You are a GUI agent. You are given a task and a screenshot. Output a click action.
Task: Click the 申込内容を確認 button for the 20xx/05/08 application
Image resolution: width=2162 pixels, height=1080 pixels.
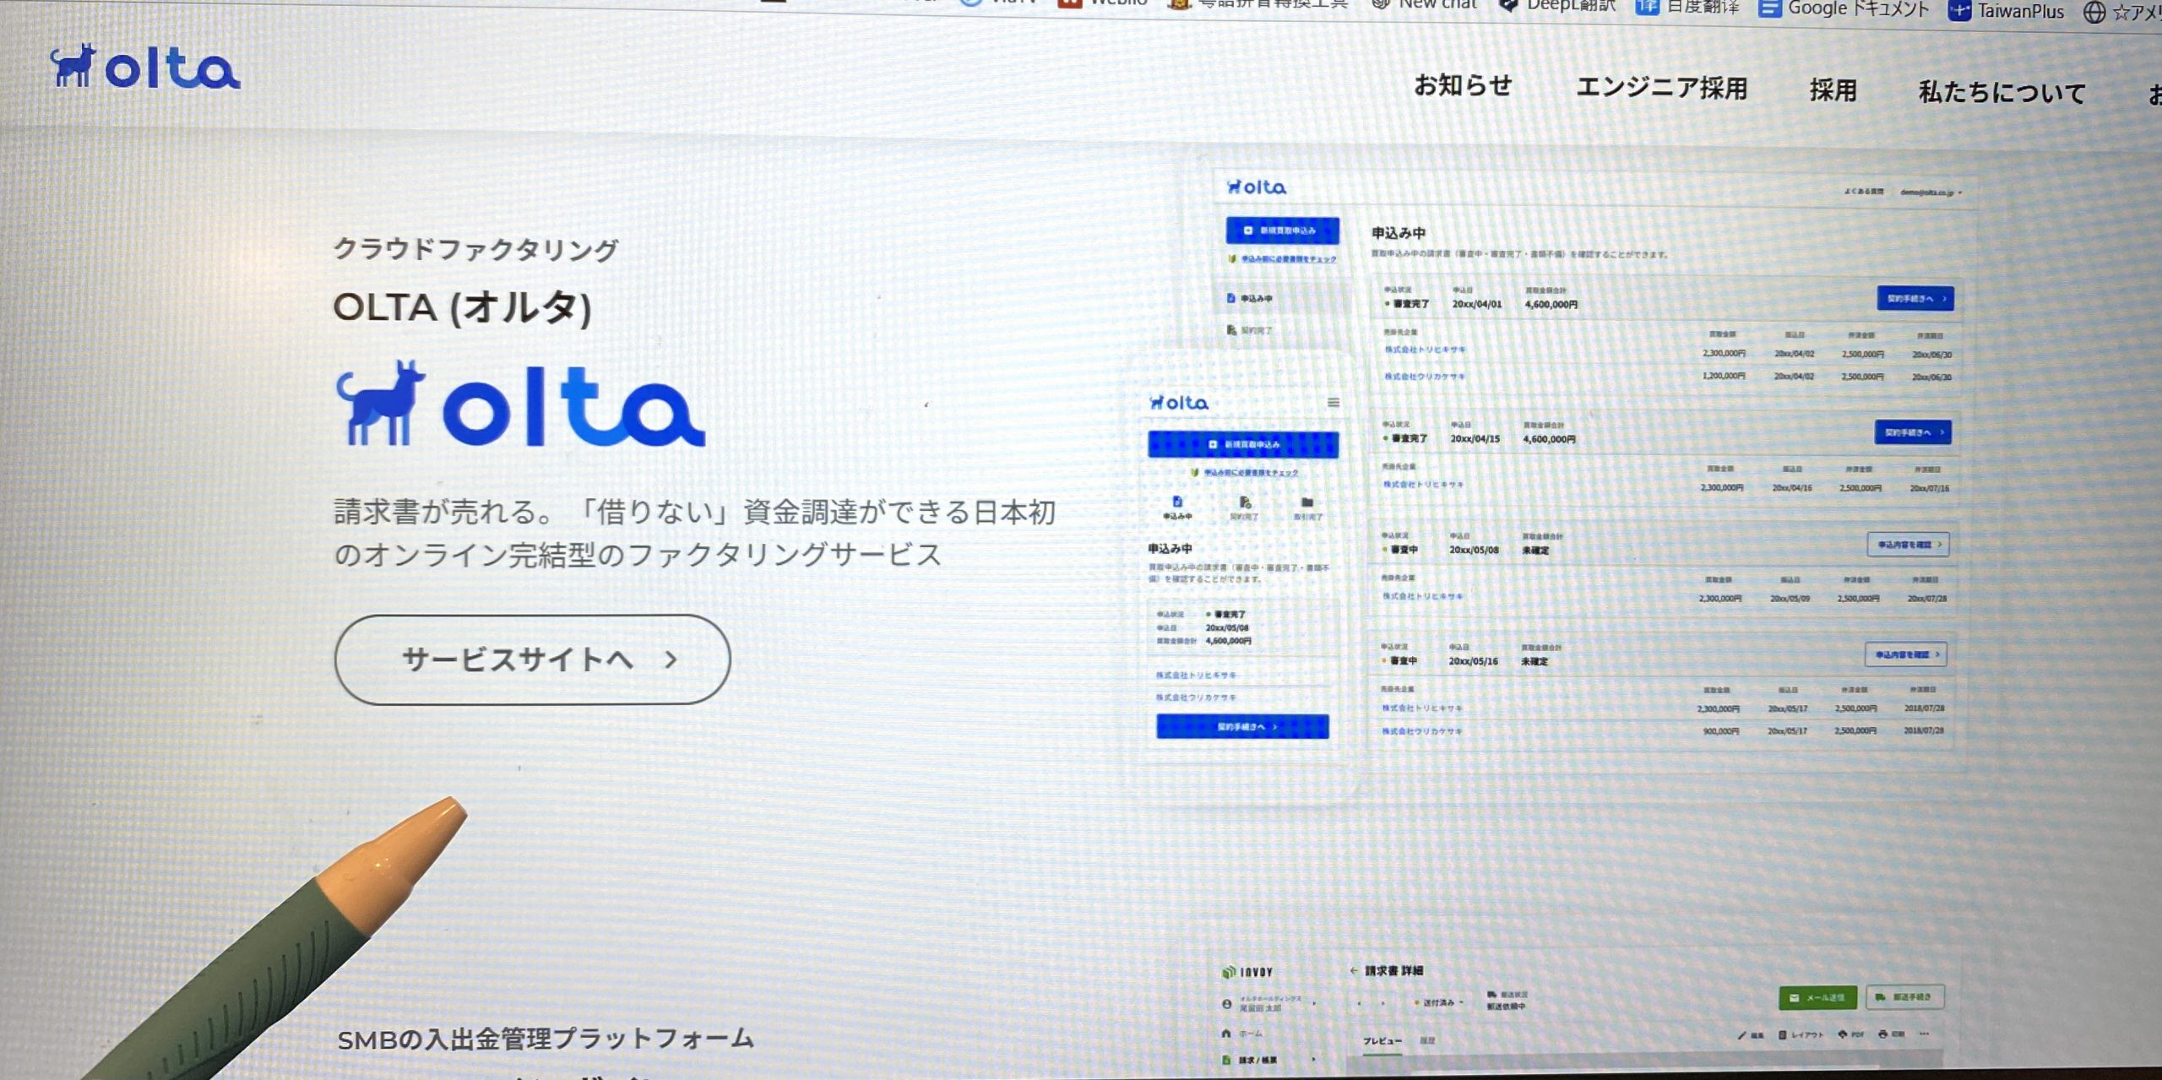[1908, 545]
